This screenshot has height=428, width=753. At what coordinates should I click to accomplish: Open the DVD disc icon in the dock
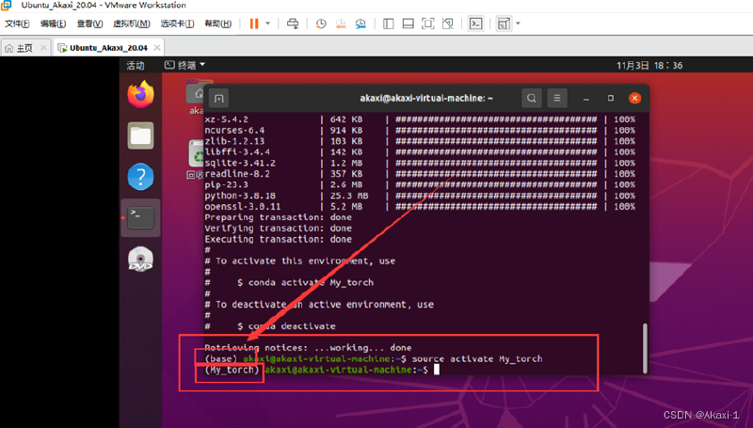[x=140, y=259]
